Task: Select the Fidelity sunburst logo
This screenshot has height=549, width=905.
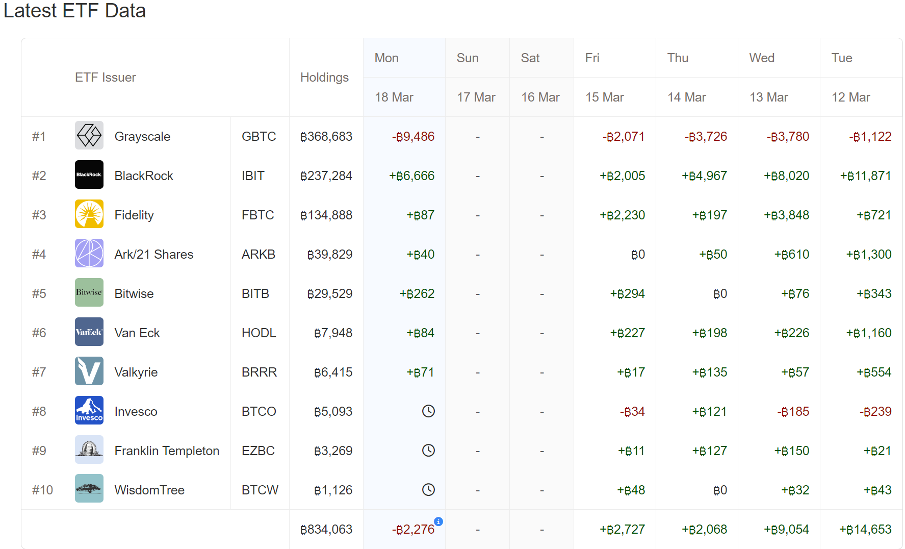Action: (89, 214)
